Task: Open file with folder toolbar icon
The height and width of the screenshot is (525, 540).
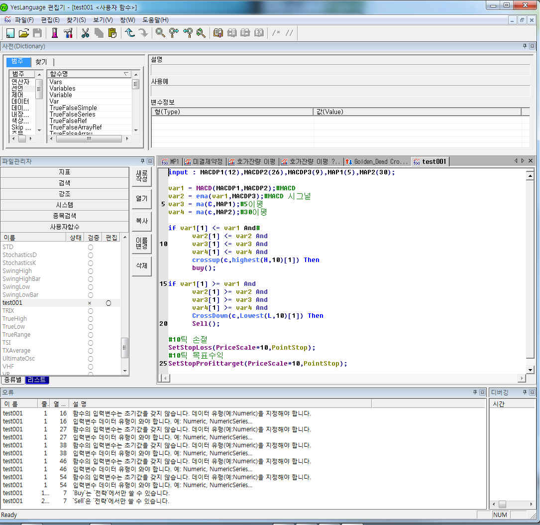Action: click(x=24, y=33)
